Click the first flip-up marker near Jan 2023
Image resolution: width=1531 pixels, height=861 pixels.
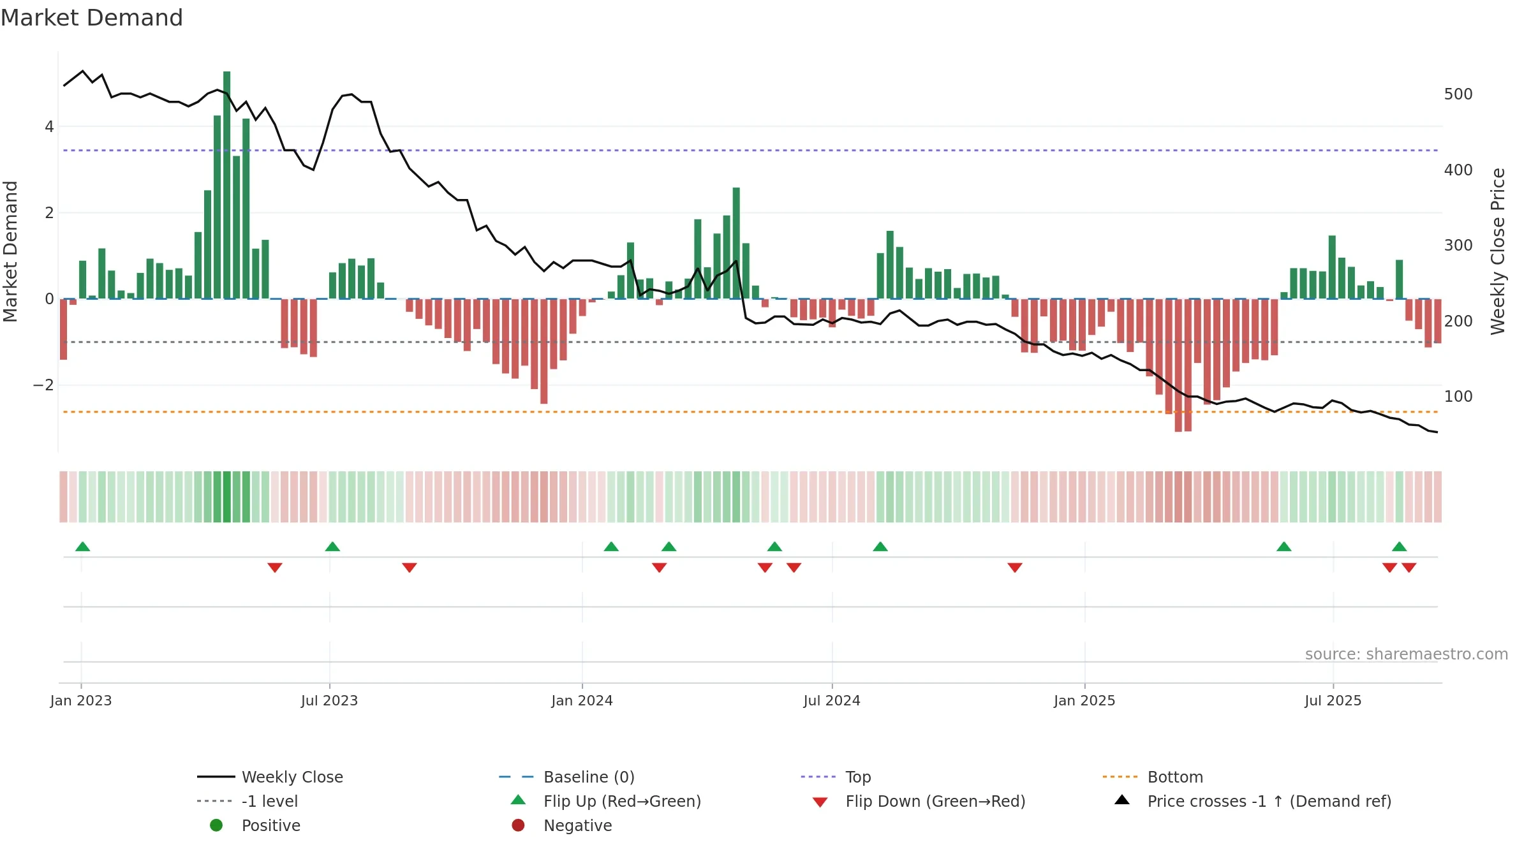pyautogui.click(x=82, y=547)
